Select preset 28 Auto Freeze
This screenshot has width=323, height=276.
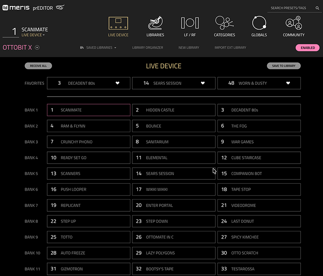89,253
